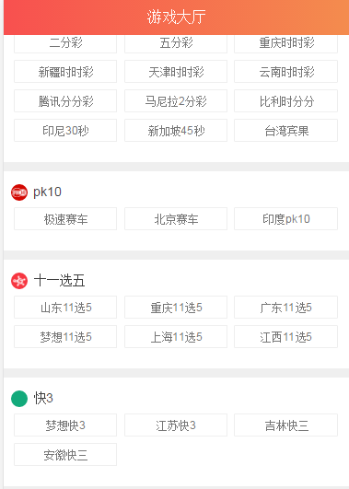
Task: Select 重庆时时彩 lottery
Action: pos(286,43)
